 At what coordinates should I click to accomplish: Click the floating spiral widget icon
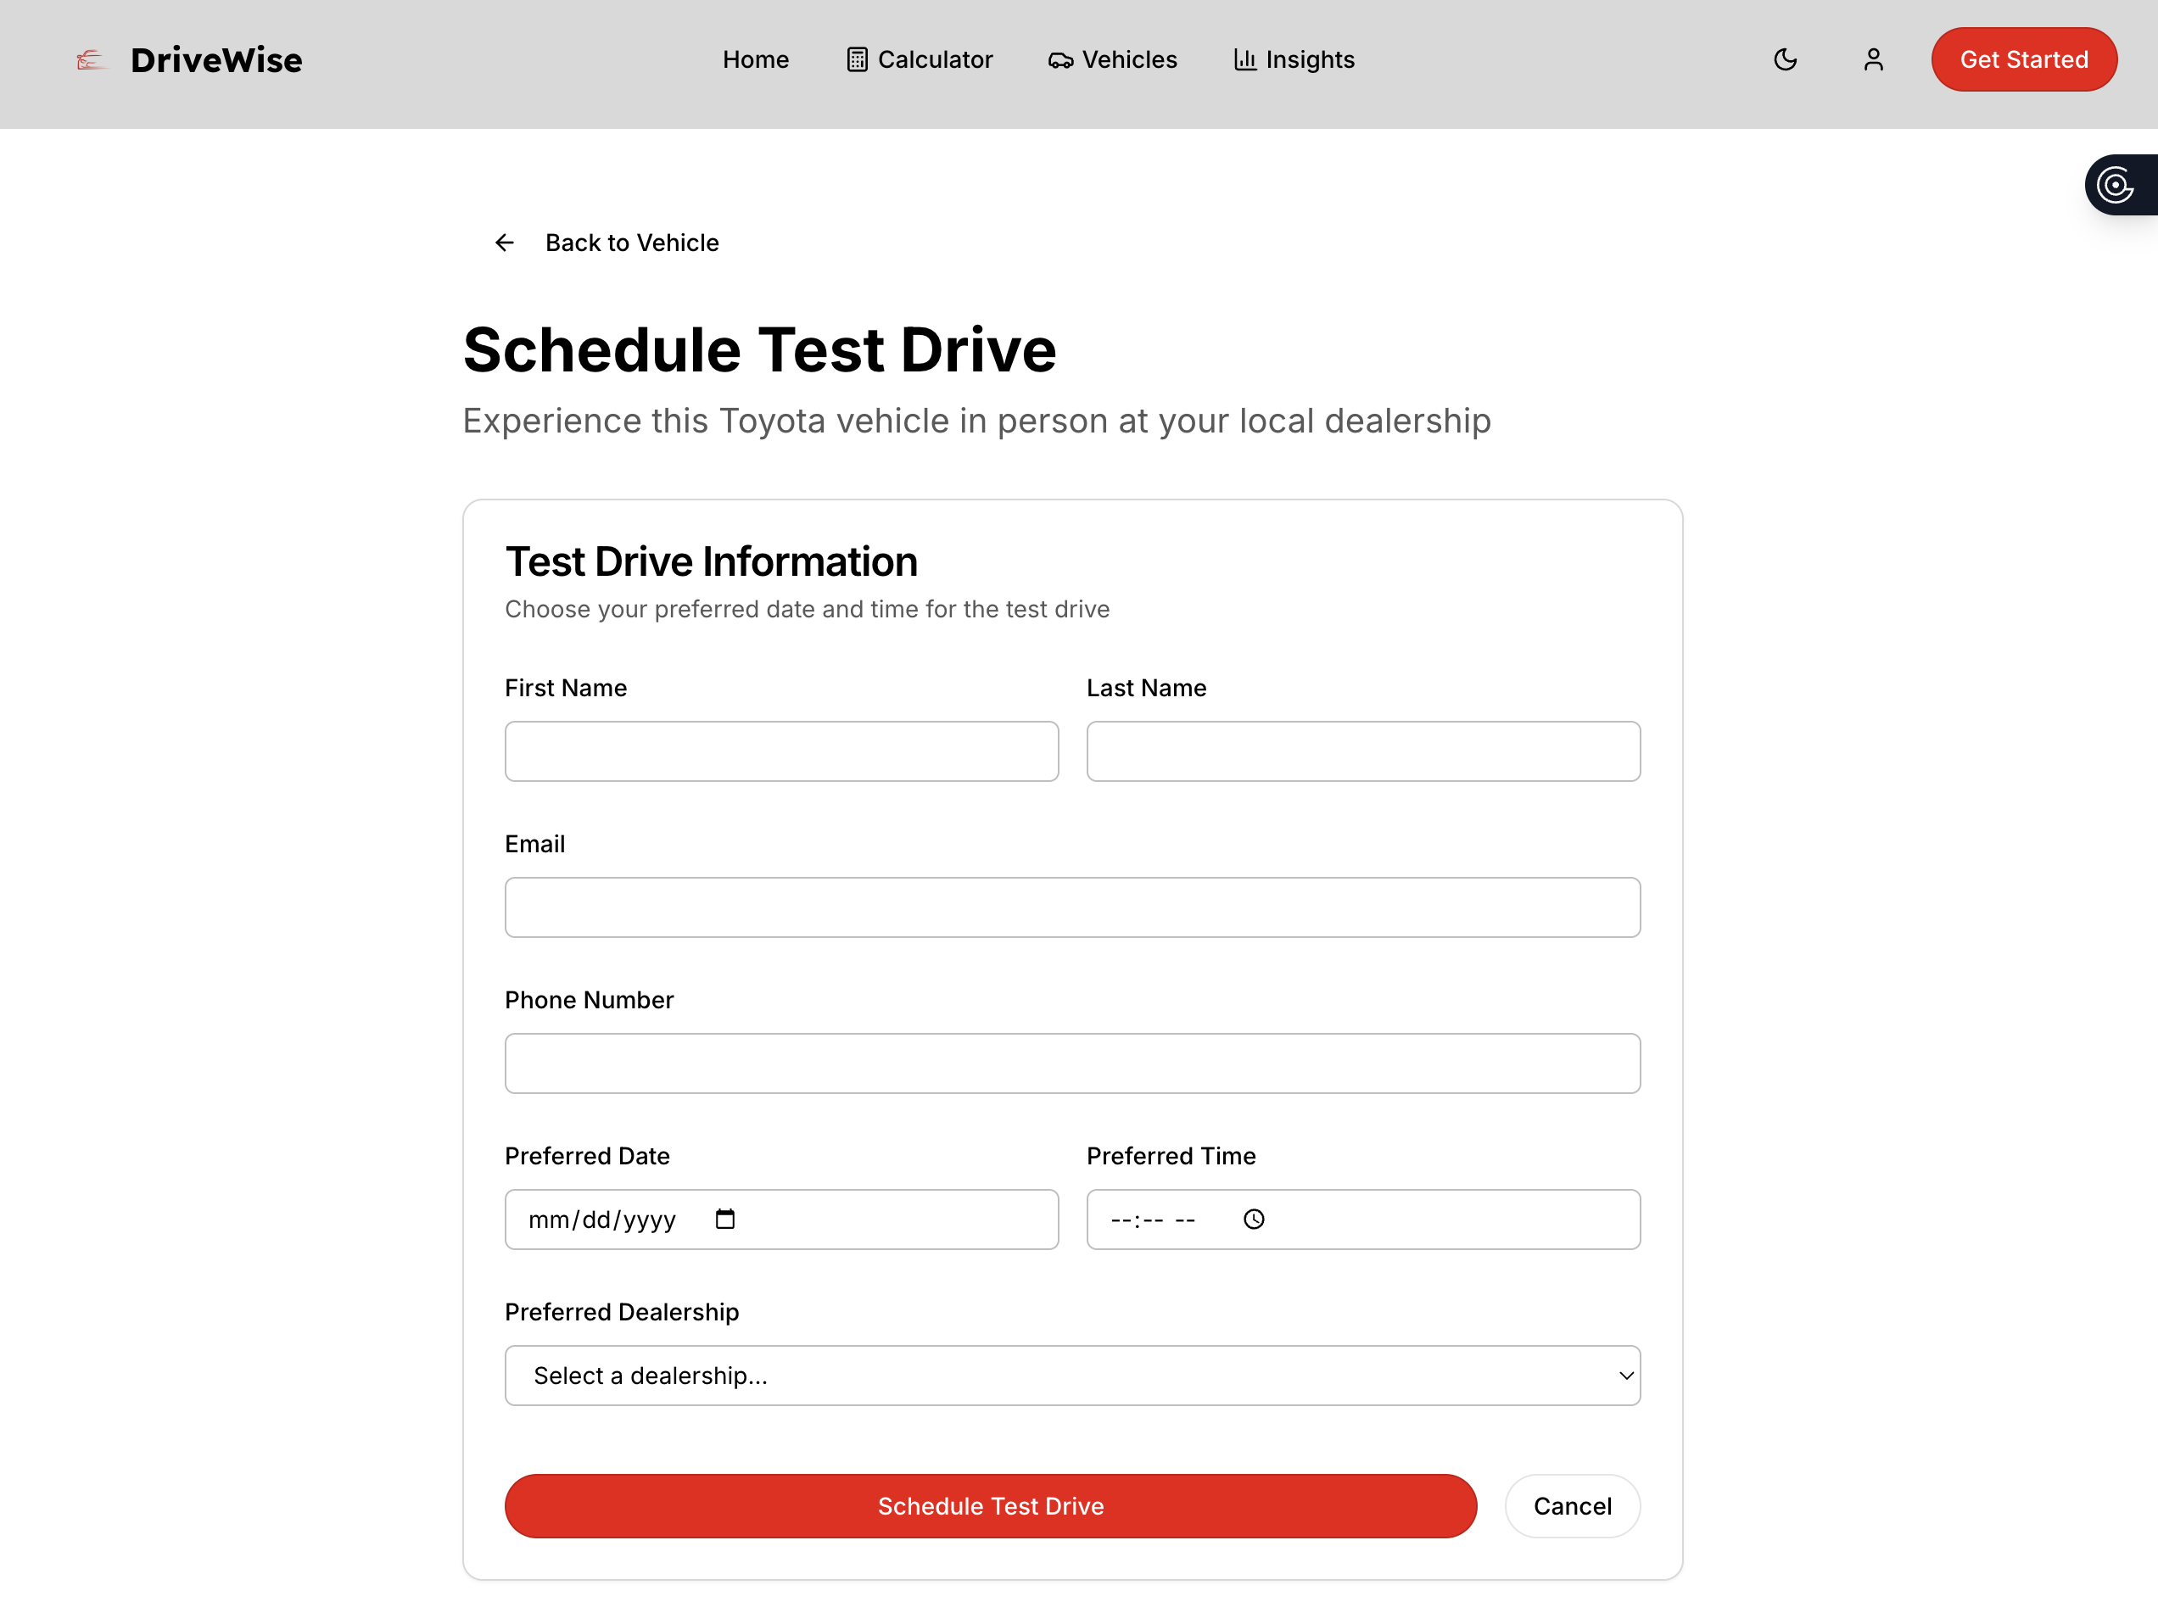click(2115, 184)
